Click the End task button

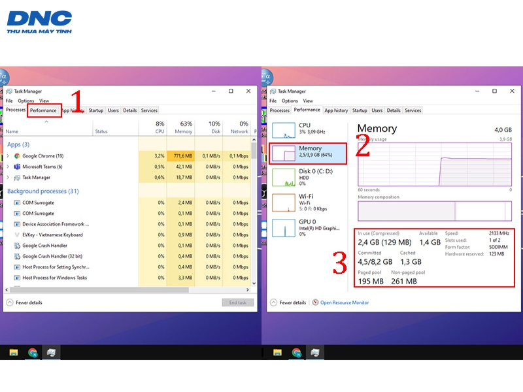(238, 302)
